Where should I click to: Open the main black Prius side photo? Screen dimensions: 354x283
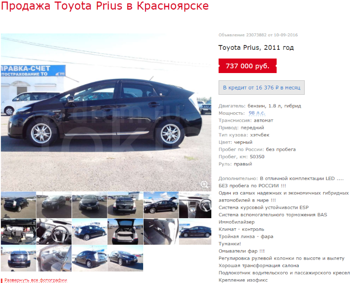coord(106,112)
